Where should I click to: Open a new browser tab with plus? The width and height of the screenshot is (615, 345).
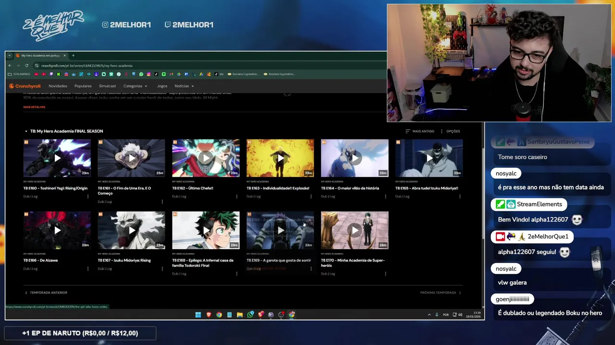(73, 56)
